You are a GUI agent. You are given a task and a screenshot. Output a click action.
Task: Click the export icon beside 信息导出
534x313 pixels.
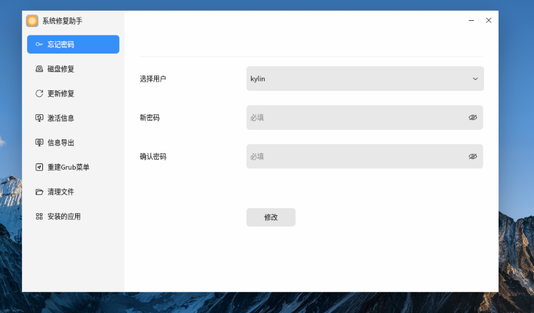click(39, 143)
